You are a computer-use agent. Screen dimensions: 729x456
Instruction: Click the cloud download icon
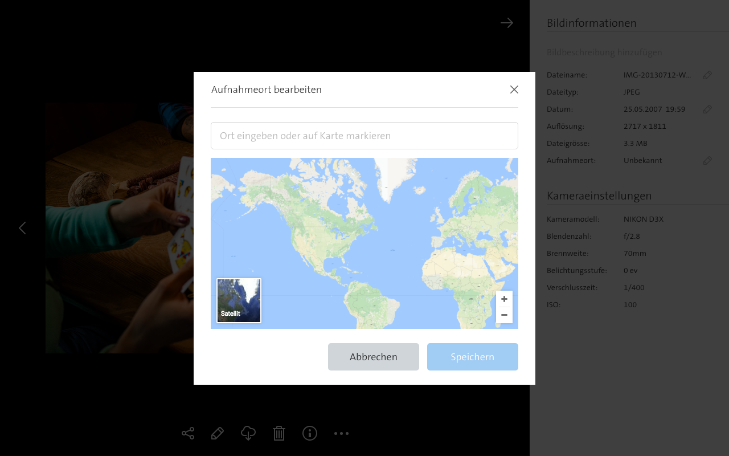point(248,433)
